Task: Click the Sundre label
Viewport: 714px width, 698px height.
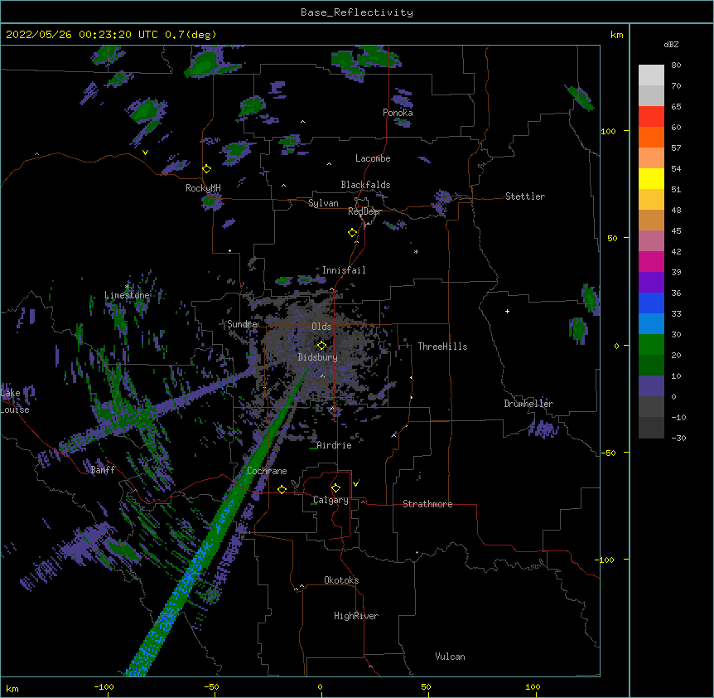Action: click(242, 324)
